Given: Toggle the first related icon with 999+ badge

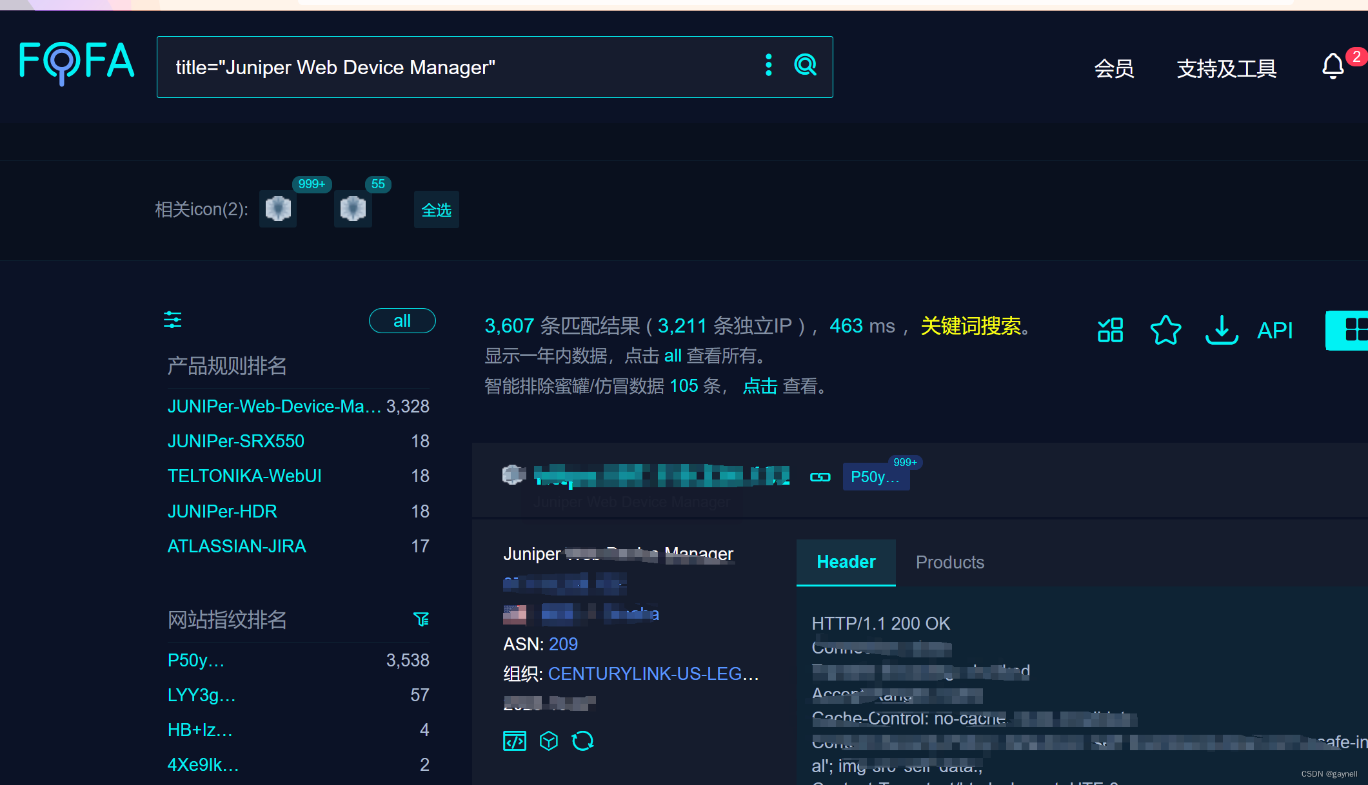Looking at the screenshot, I should [x=278, y=208].
